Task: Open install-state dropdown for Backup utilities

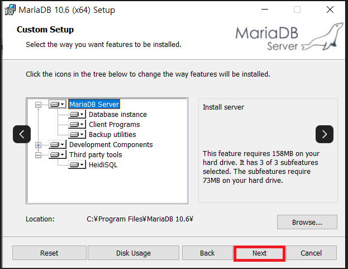Action: tap(77, 134)
